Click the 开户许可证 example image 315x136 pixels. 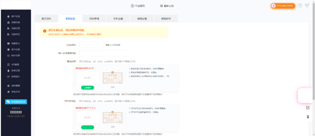pyautogui.click(x=112, y=118)
